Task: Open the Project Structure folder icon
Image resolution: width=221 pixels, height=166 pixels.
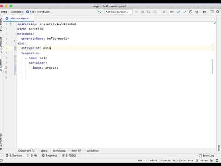Action: point(204,12)
